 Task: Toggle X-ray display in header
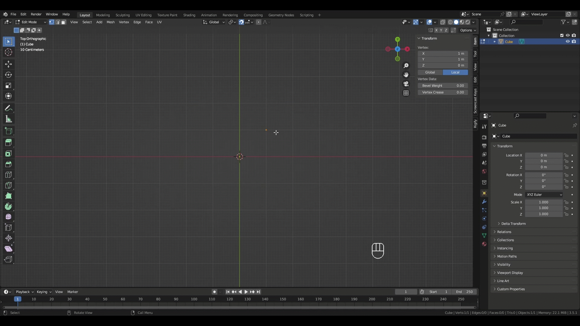[x=443, y=22]
